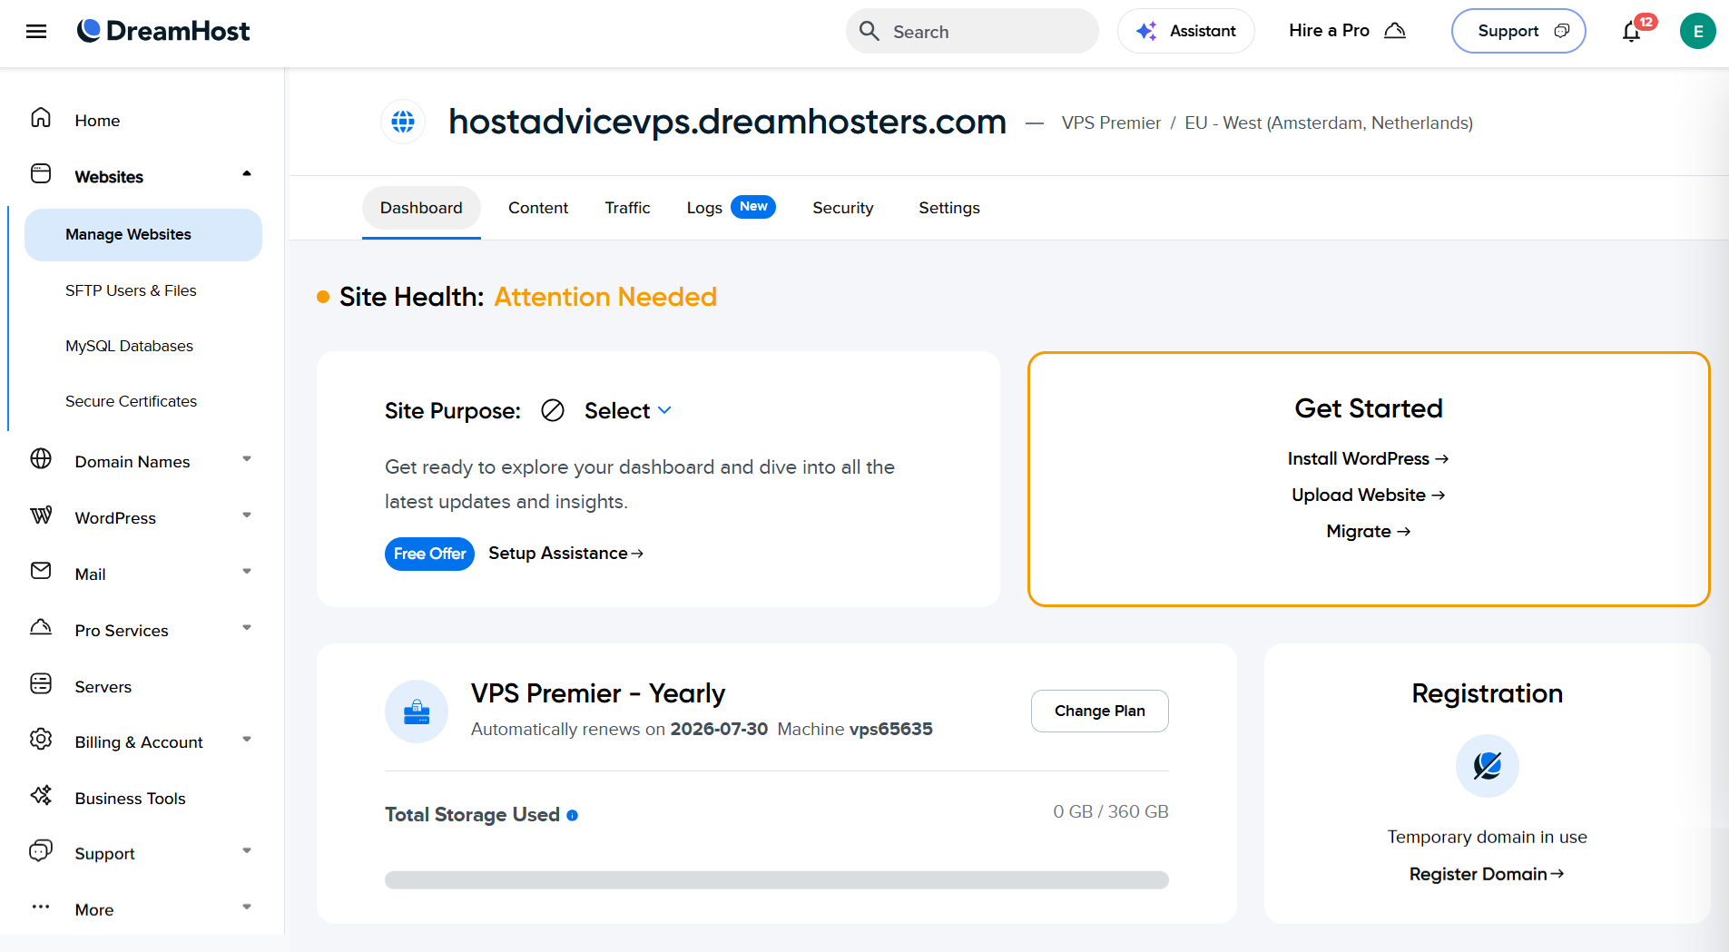Image resolution: width=1729 pixels, height=952 pixels.
Task: Click the Change Plan button
Action: (1099, 711)
